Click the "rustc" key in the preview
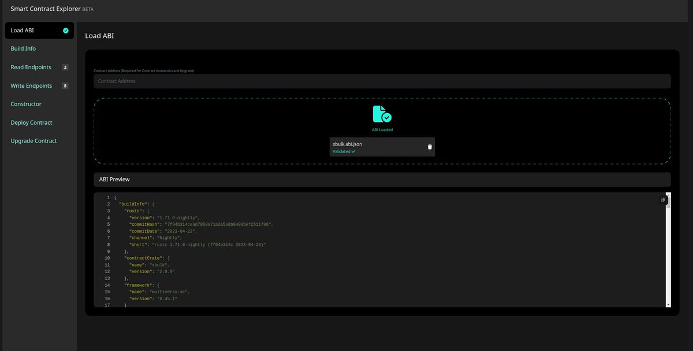Viewport: 693px width, 351px height. click(x=133, y=211)
